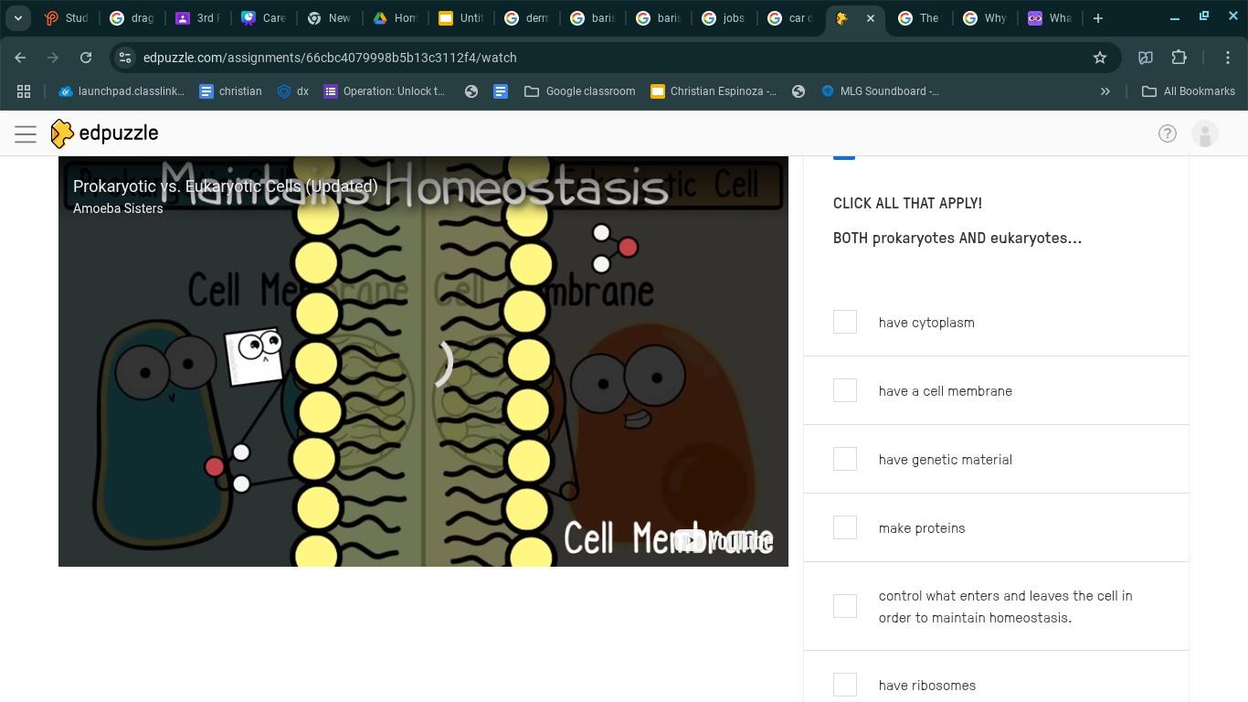Screen dimensions: 1248x702
Task: Click the video title 'Prokaryotic vs. Eukaryotic Cells'
Action: click(226, 186)
